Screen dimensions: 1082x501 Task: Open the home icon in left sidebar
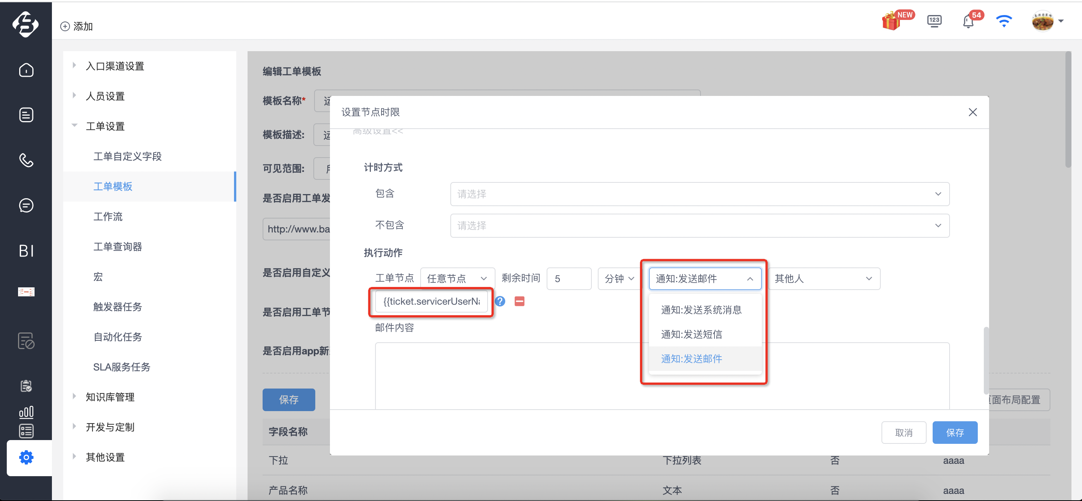(26, 70)
